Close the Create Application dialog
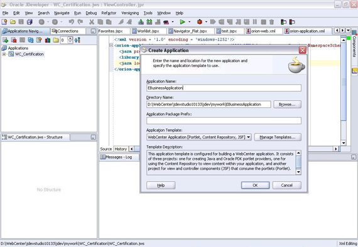Screen dimensions: 358x247 pyautogui.click(x=303, y=50)
